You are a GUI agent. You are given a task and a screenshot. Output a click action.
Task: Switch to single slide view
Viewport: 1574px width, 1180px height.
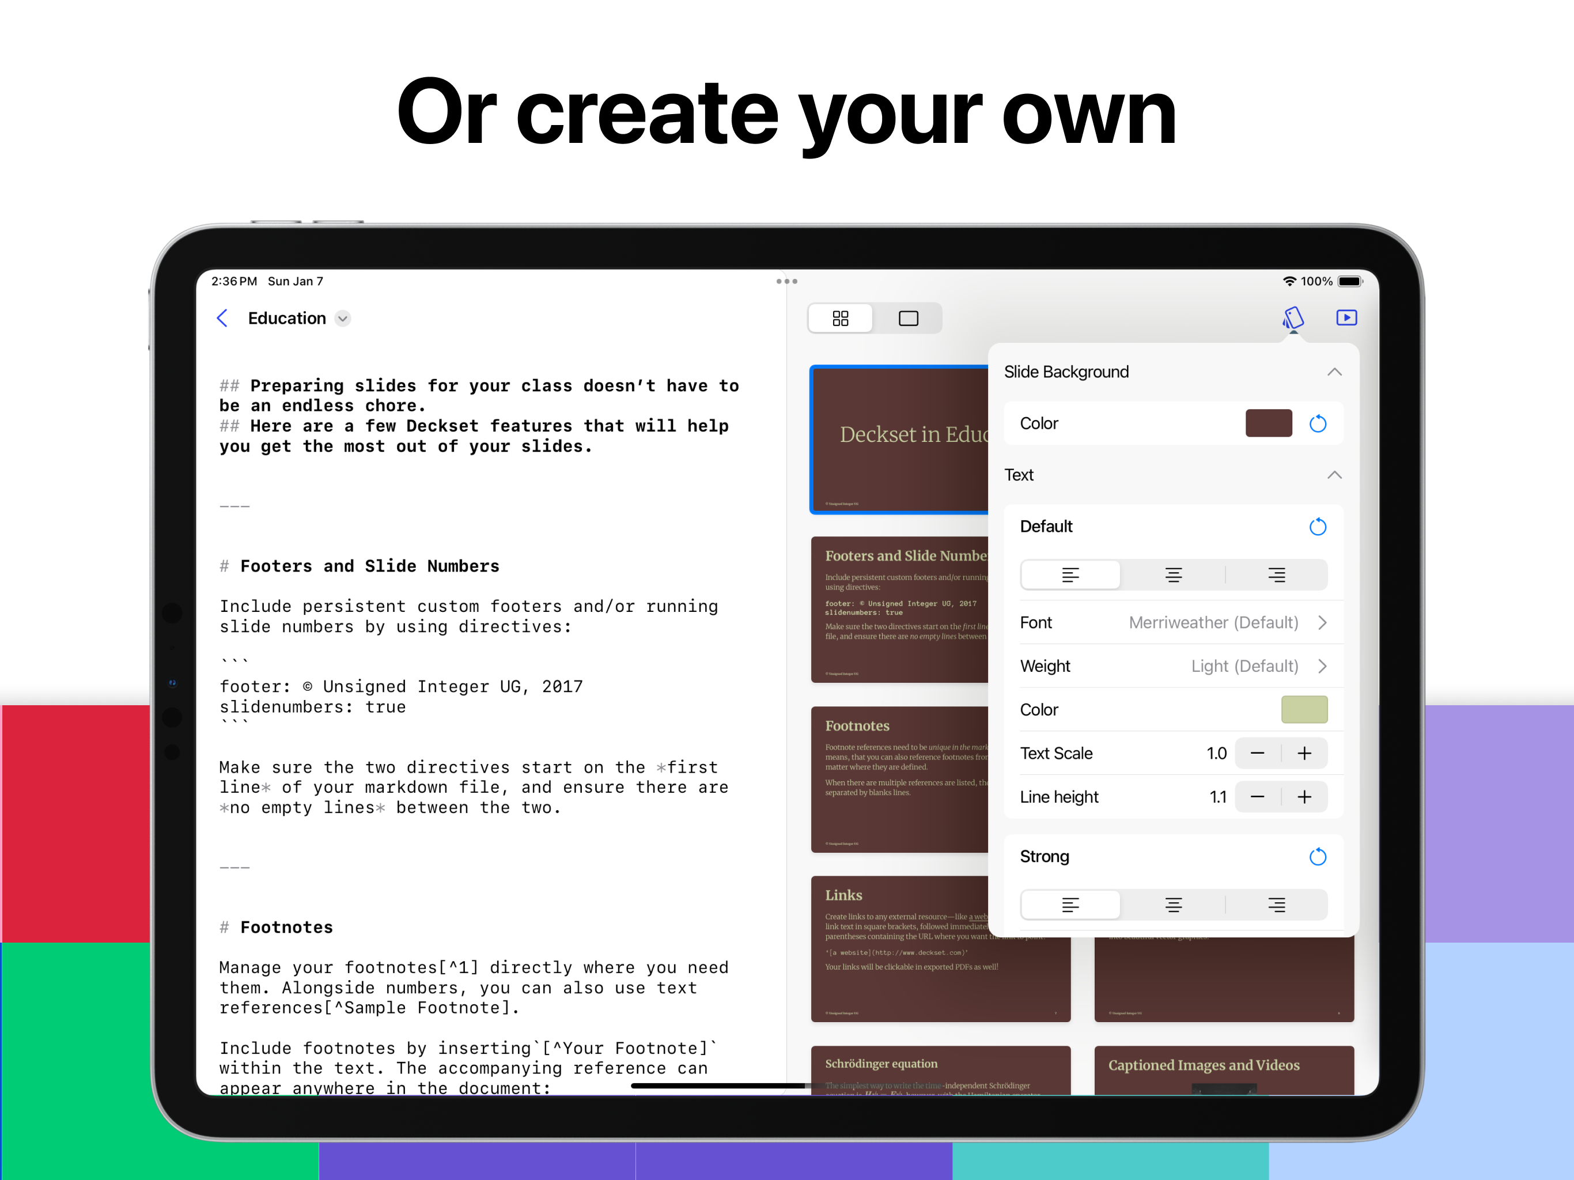908,318
